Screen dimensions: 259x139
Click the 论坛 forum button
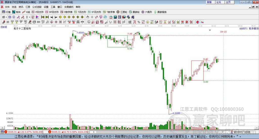(220, 2)
